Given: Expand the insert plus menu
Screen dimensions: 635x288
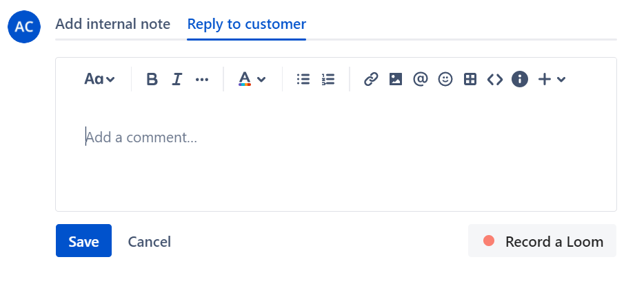Looking at the screenshot, I should (x=552, y=79).
